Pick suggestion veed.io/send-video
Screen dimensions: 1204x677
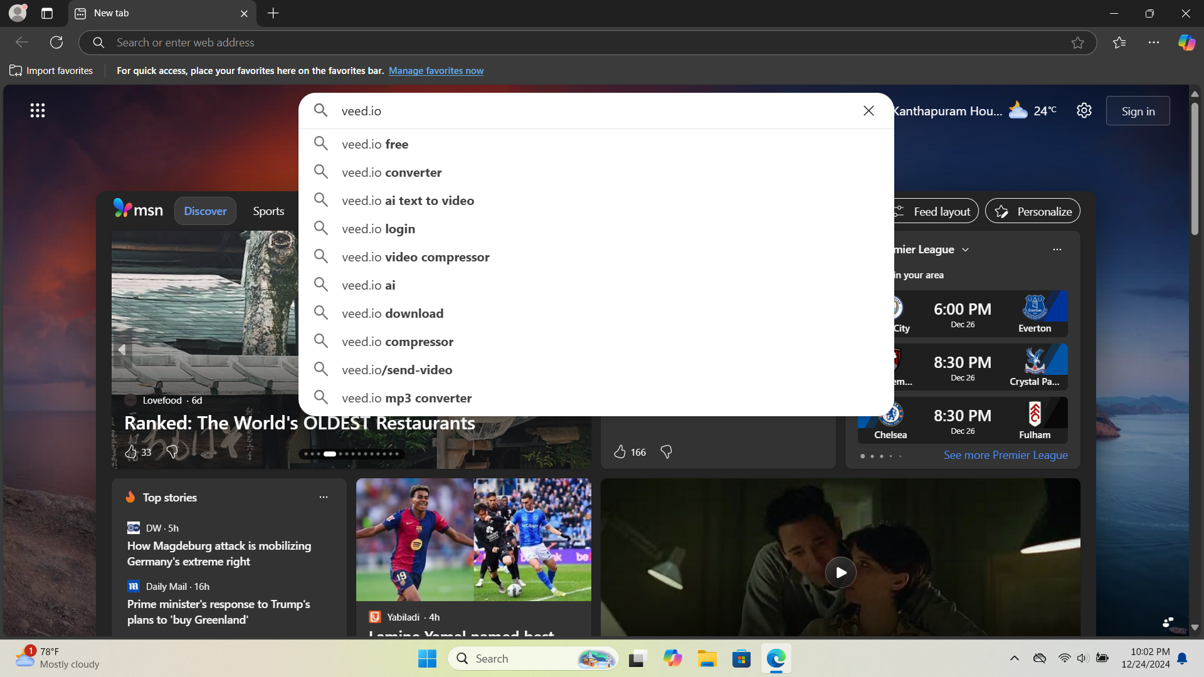pyautogui.click(x=596, y=370)
